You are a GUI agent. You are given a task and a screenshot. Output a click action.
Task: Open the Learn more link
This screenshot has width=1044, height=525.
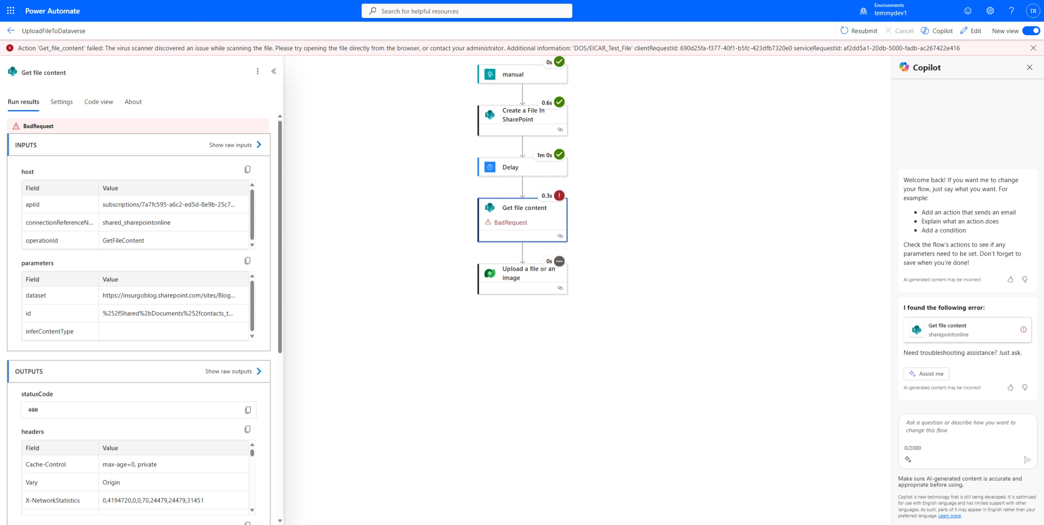tap(949, 516)
